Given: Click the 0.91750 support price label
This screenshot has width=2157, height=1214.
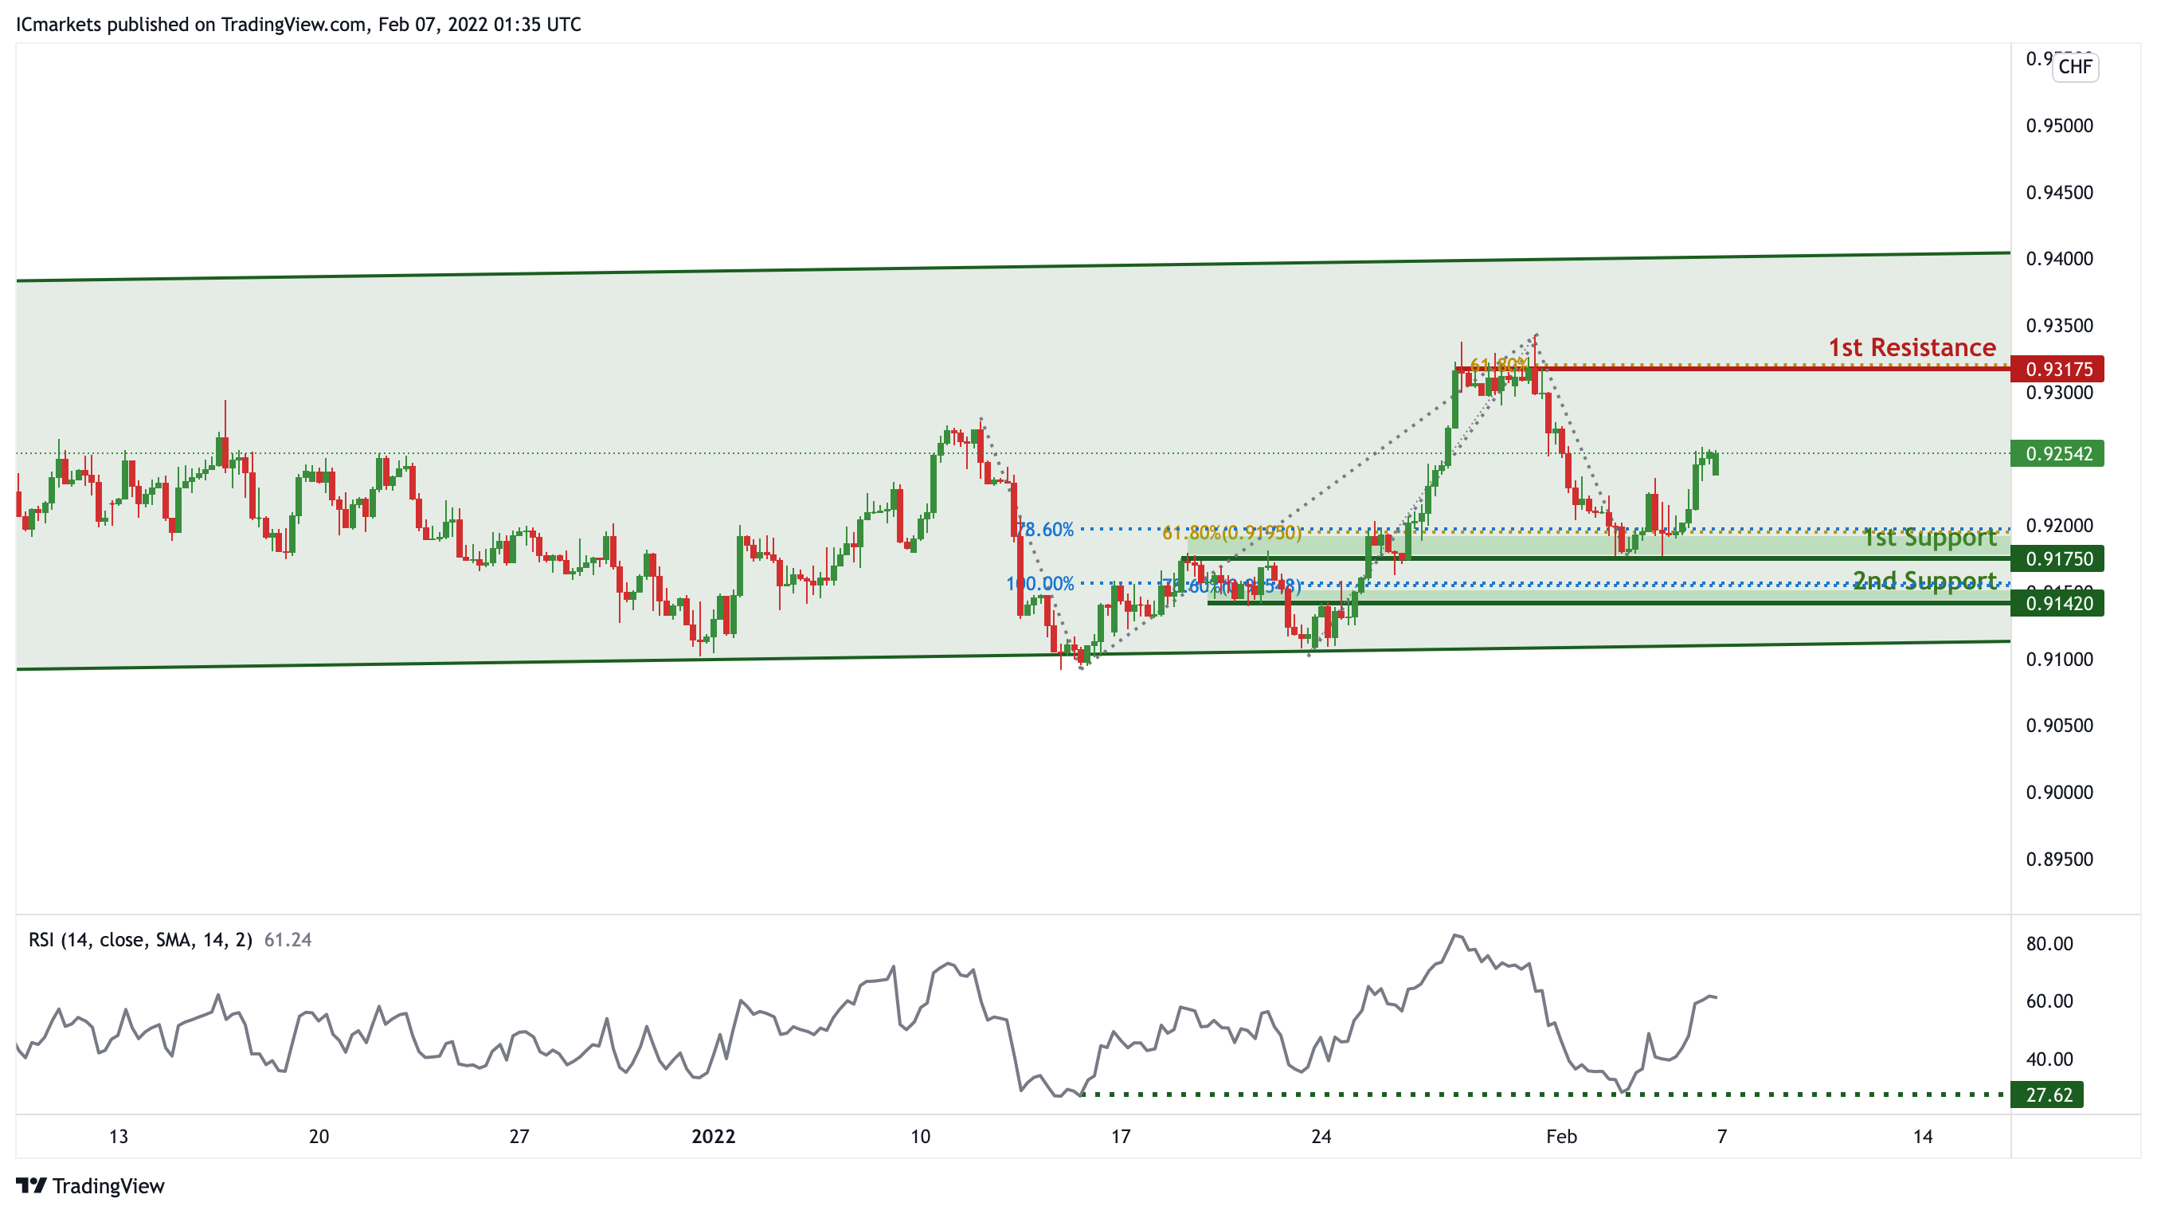Looking at the screenshot, I should click(2058, 559).
